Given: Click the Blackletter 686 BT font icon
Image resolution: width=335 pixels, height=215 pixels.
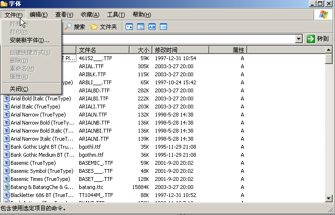Looking at the screenshot, I should coord(7,195).
